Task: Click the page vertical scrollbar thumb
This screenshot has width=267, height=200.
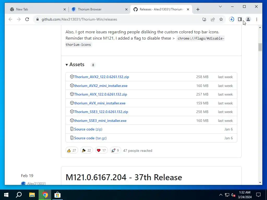Action: coord(260,47)
